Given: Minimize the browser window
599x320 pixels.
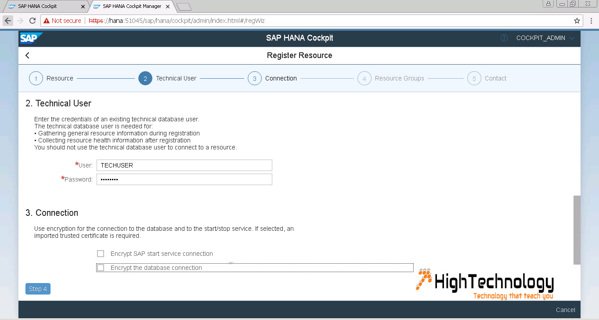Looking at the screenshot, I should [562, 4].
